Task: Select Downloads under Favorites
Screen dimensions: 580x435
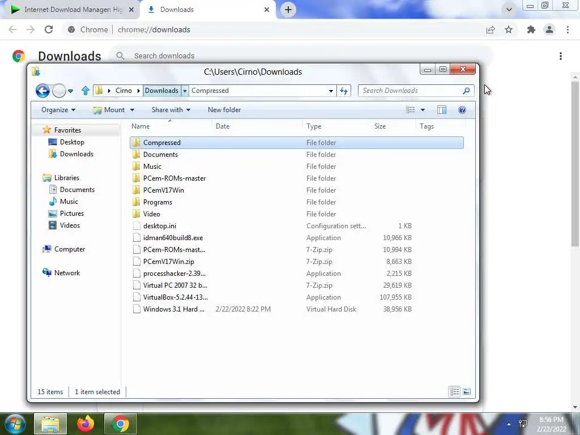Action: (x=76, y=154)
